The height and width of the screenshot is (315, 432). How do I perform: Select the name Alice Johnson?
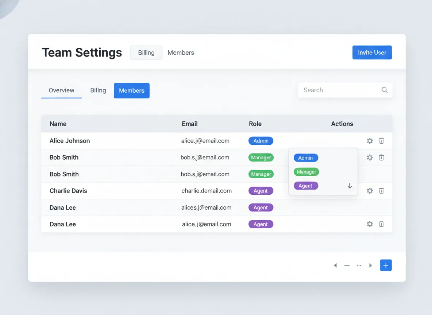click(x=70, y=141)
